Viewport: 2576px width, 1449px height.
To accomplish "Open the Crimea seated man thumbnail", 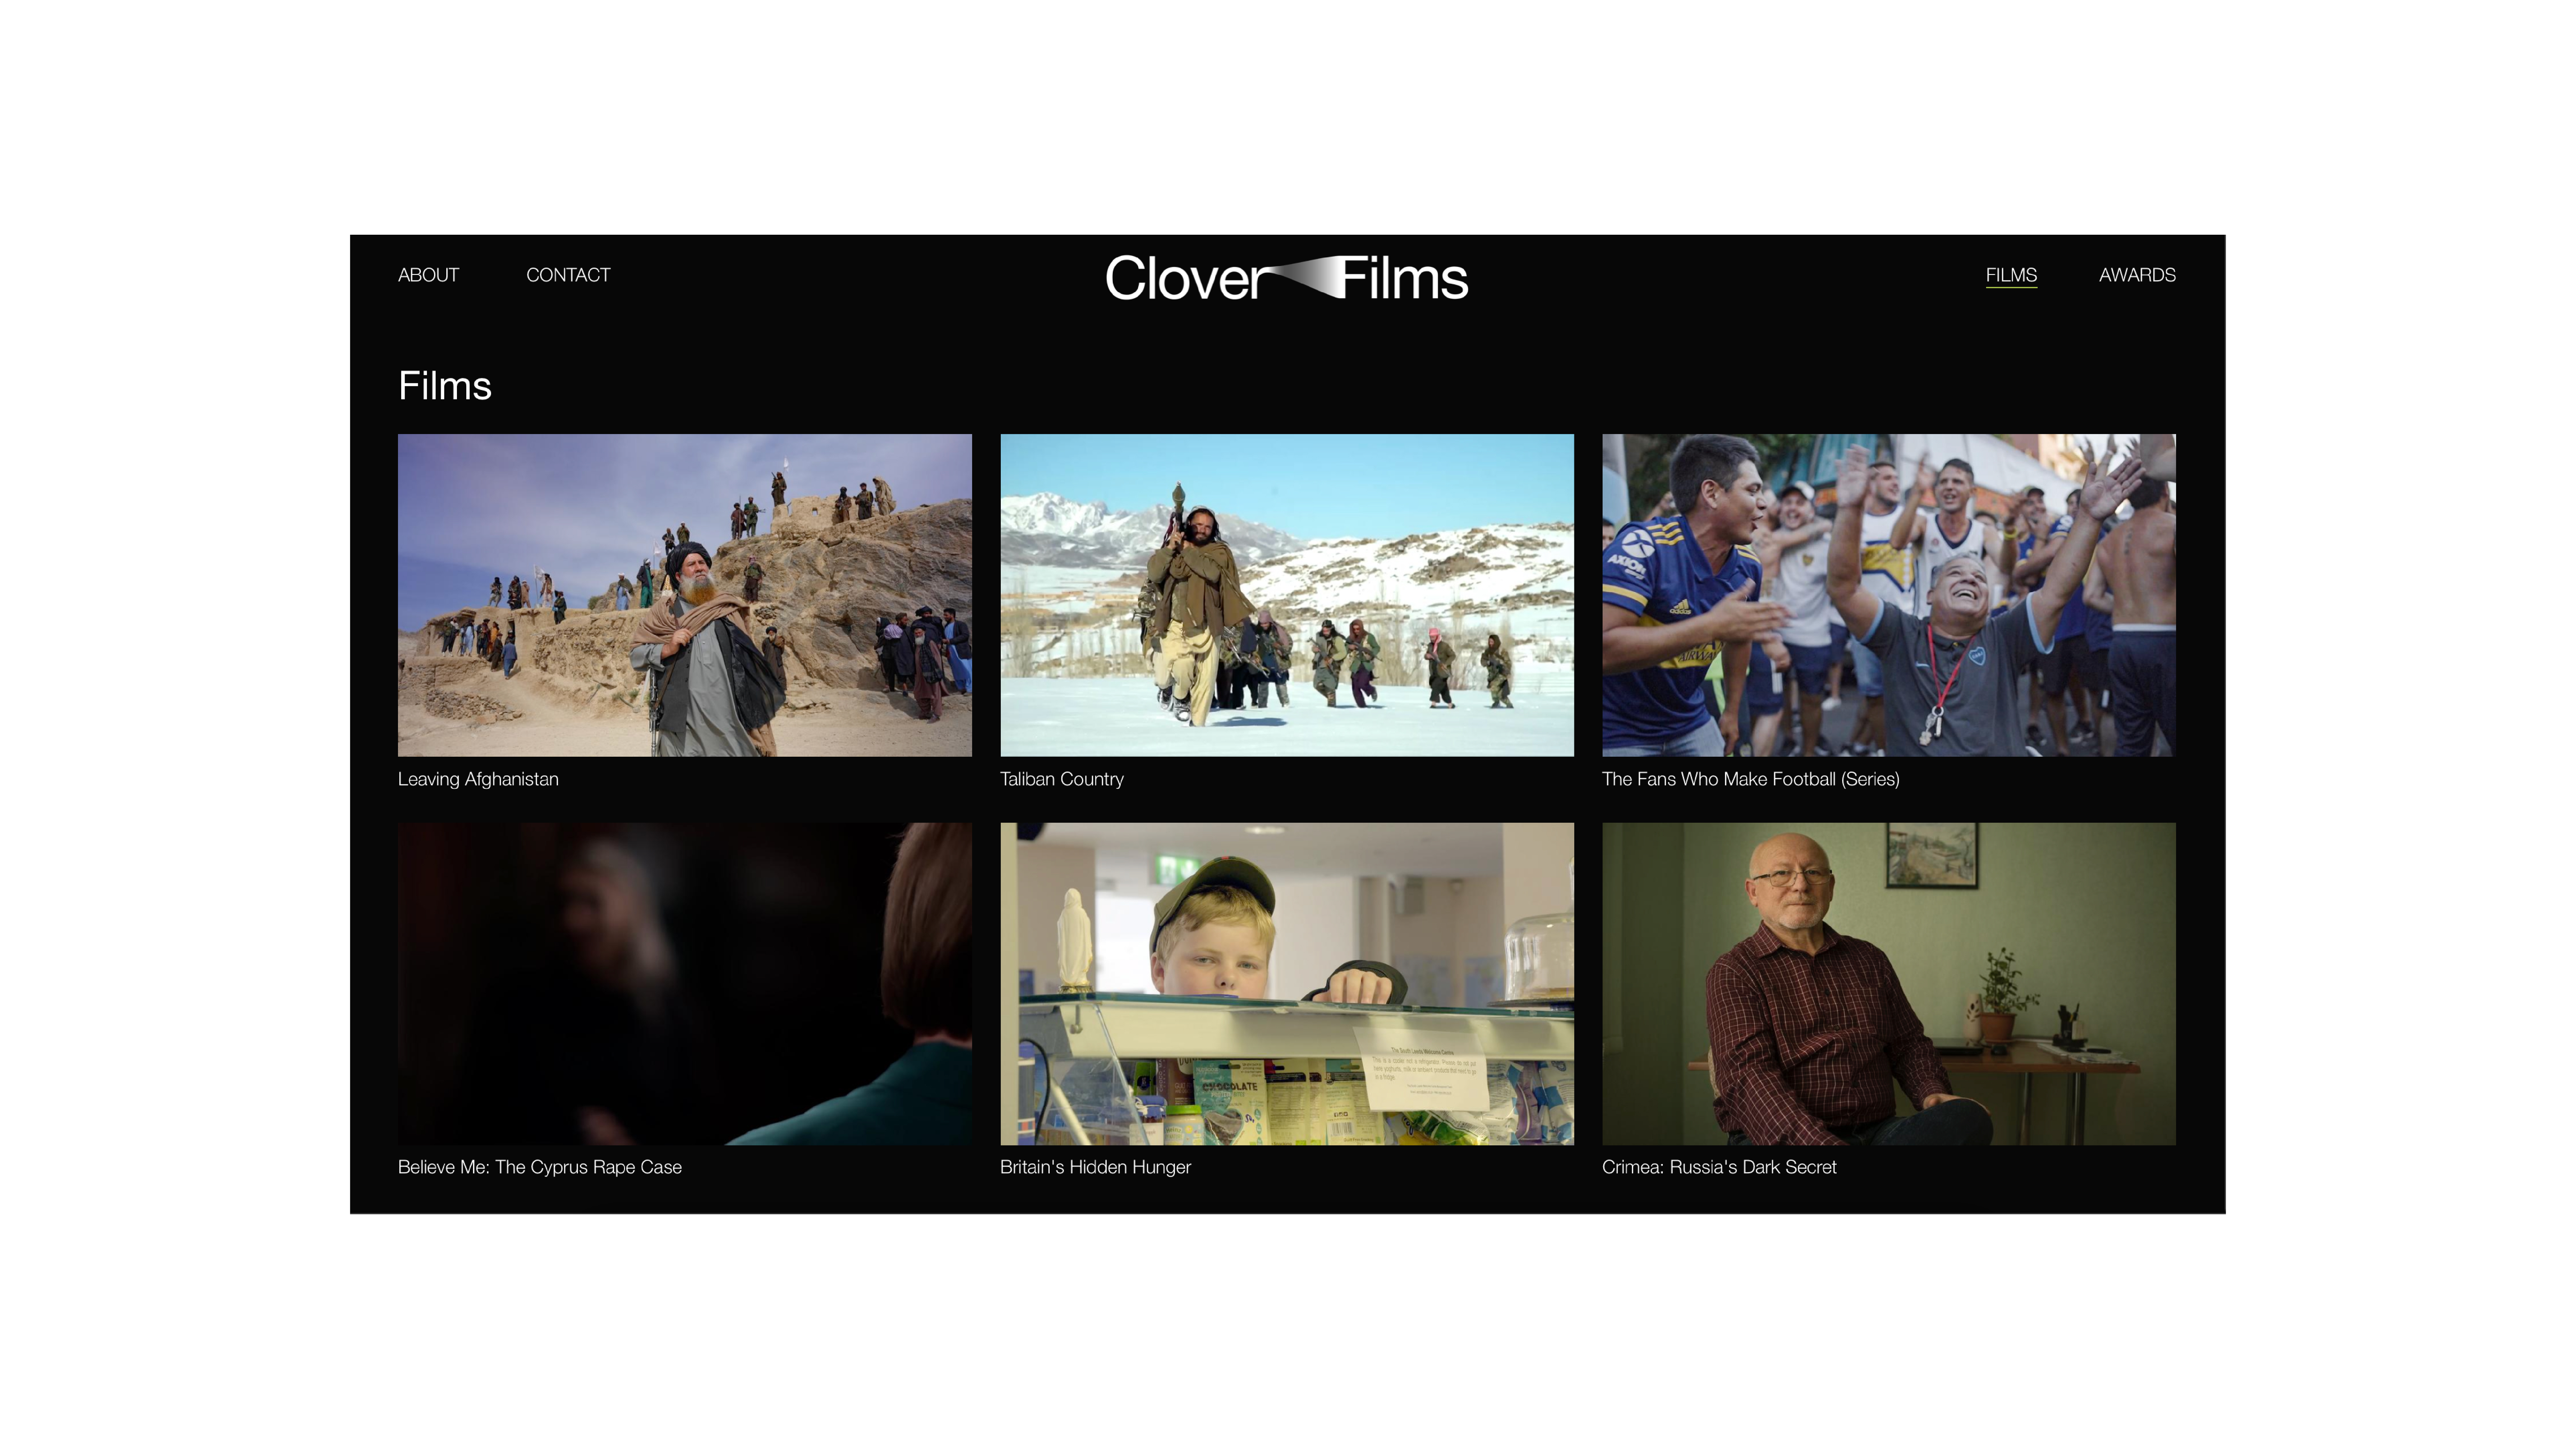I will point(1889,984).
